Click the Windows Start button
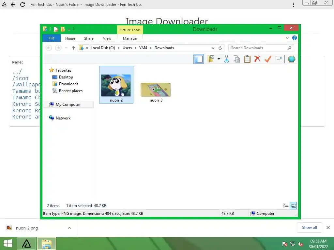This screenshot has width=334, height=250. [x=8, y=243]
